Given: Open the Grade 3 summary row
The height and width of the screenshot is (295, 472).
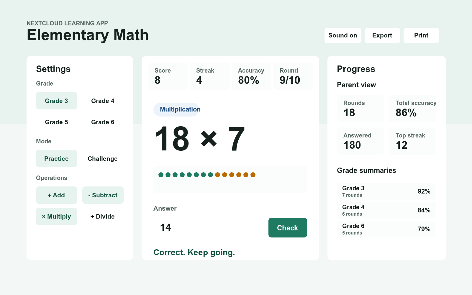Looking at the screenshot, I should click(386, 191).
